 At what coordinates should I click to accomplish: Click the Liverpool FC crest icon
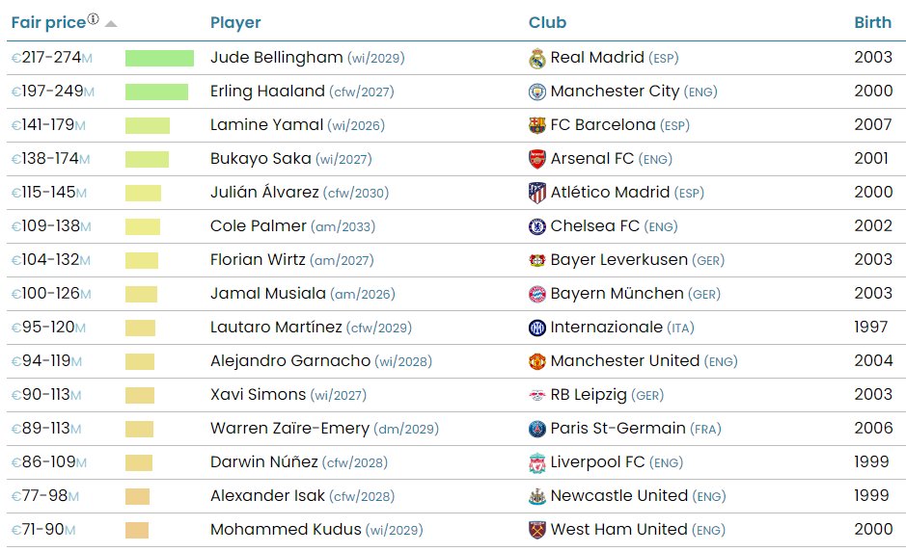point(536,462)
